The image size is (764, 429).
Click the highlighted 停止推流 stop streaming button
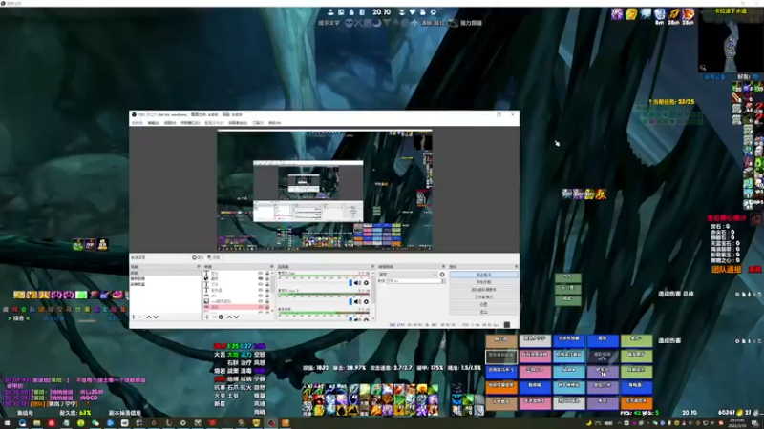coord(484,275)
